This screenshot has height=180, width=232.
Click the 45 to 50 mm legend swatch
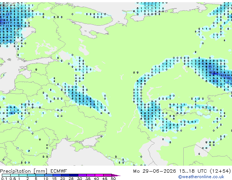tap(108, 175)
